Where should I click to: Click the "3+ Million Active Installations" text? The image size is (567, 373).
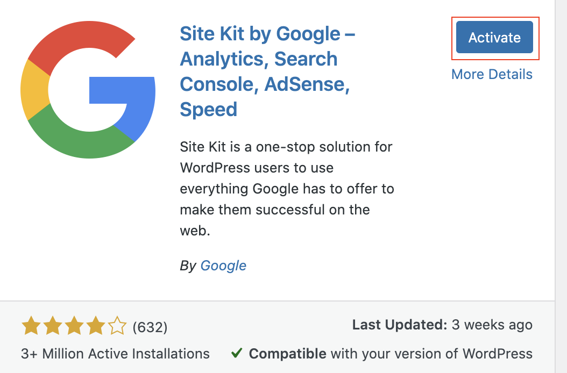click(115, 354)
